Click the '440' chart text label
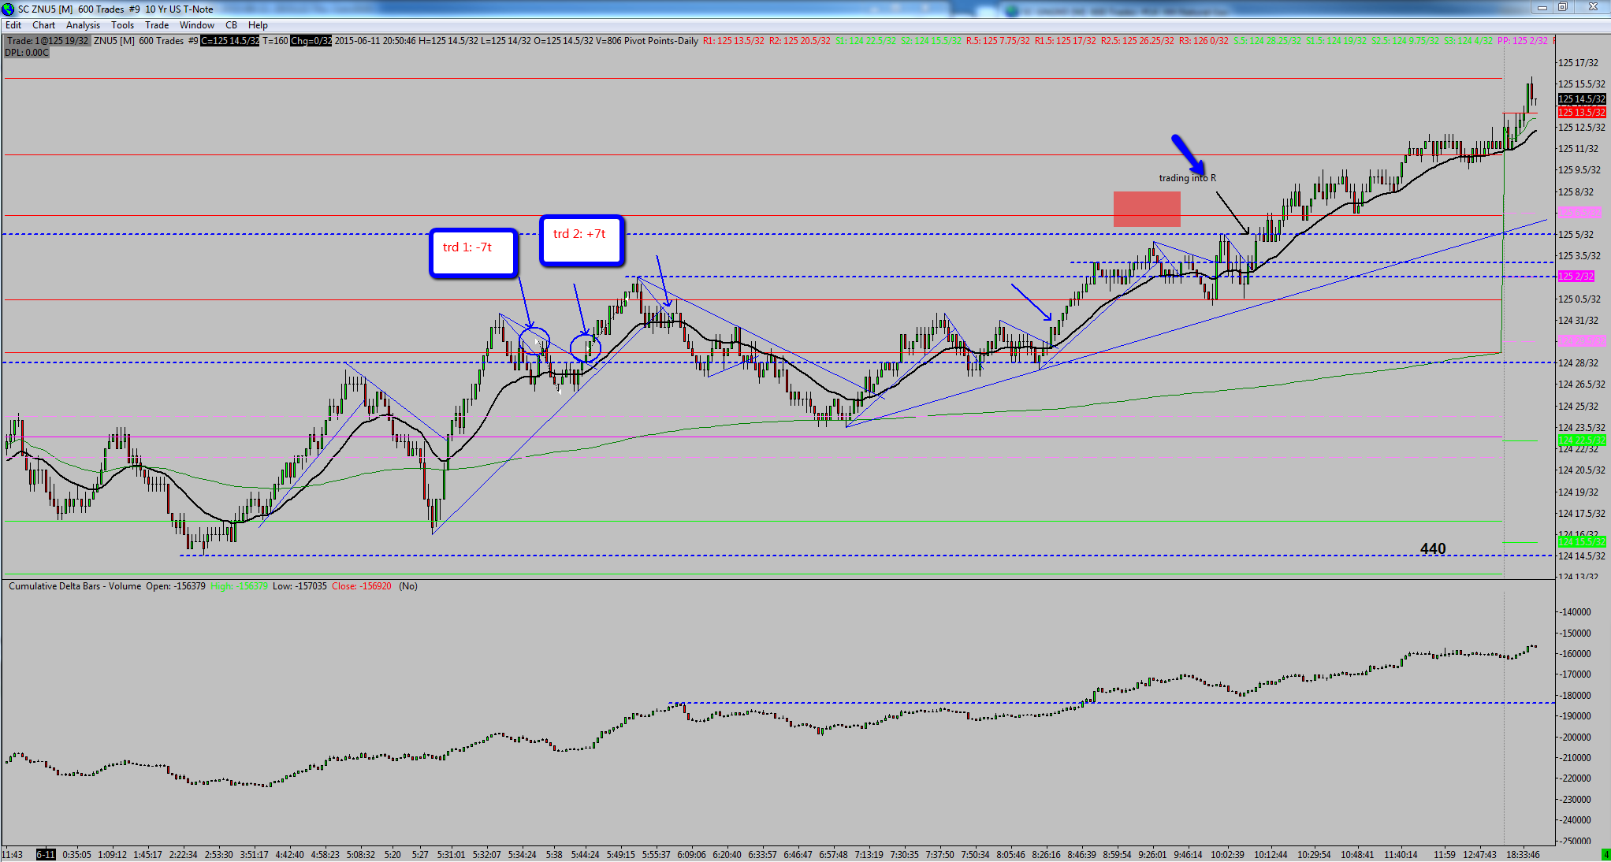Screen dimensions: 1611x862 point(1433,548)
